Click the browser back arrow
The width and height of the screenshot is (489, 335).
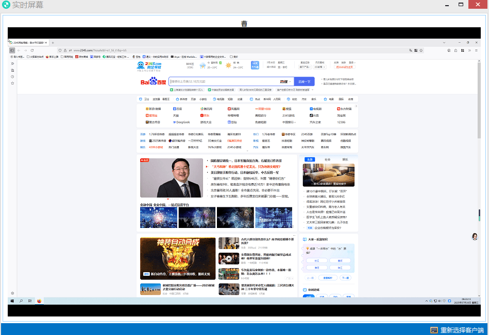pos(19,50)
